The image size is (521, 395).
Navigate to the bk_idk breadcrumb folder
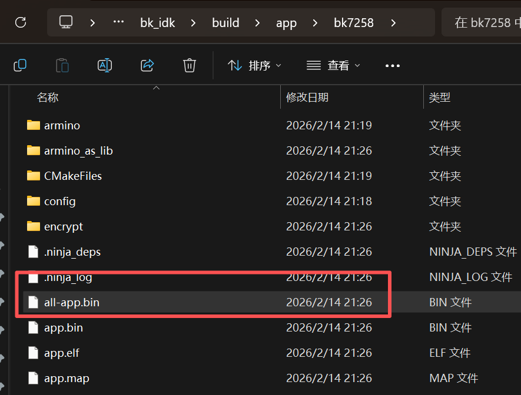(x=158, y=23)
